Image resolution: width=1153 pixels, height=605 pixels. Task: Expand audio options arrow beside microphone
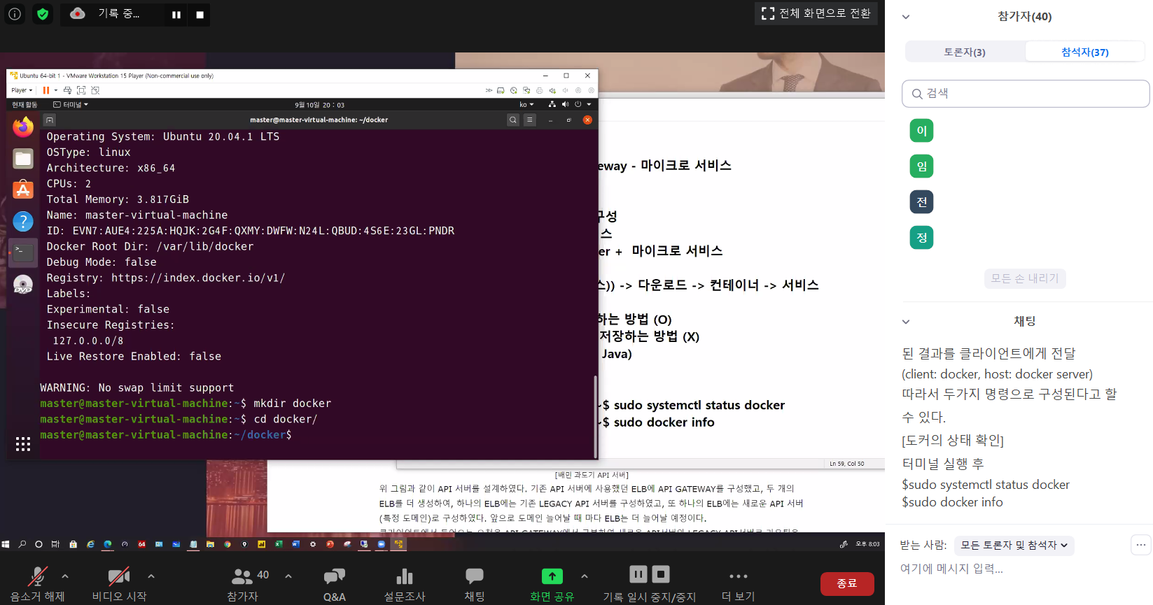pyautogui.click(x=65, y=576)
